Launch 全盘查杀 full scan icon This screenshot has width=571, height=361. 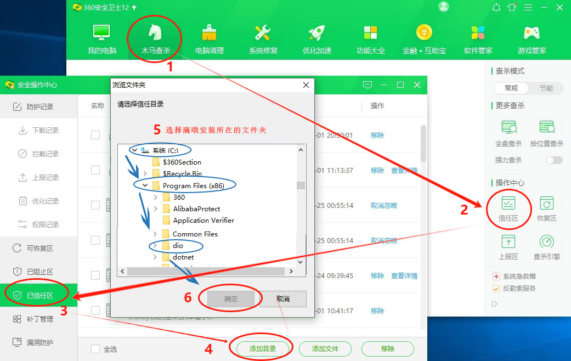pyautogui.click(x=508, y=128)
